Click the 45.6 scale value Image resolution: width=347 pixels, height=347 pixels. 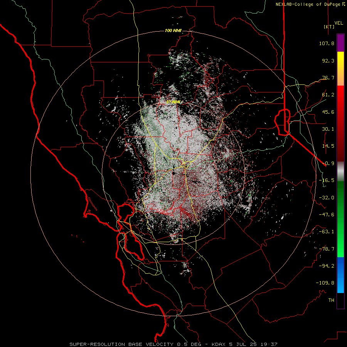pos(328,112)
